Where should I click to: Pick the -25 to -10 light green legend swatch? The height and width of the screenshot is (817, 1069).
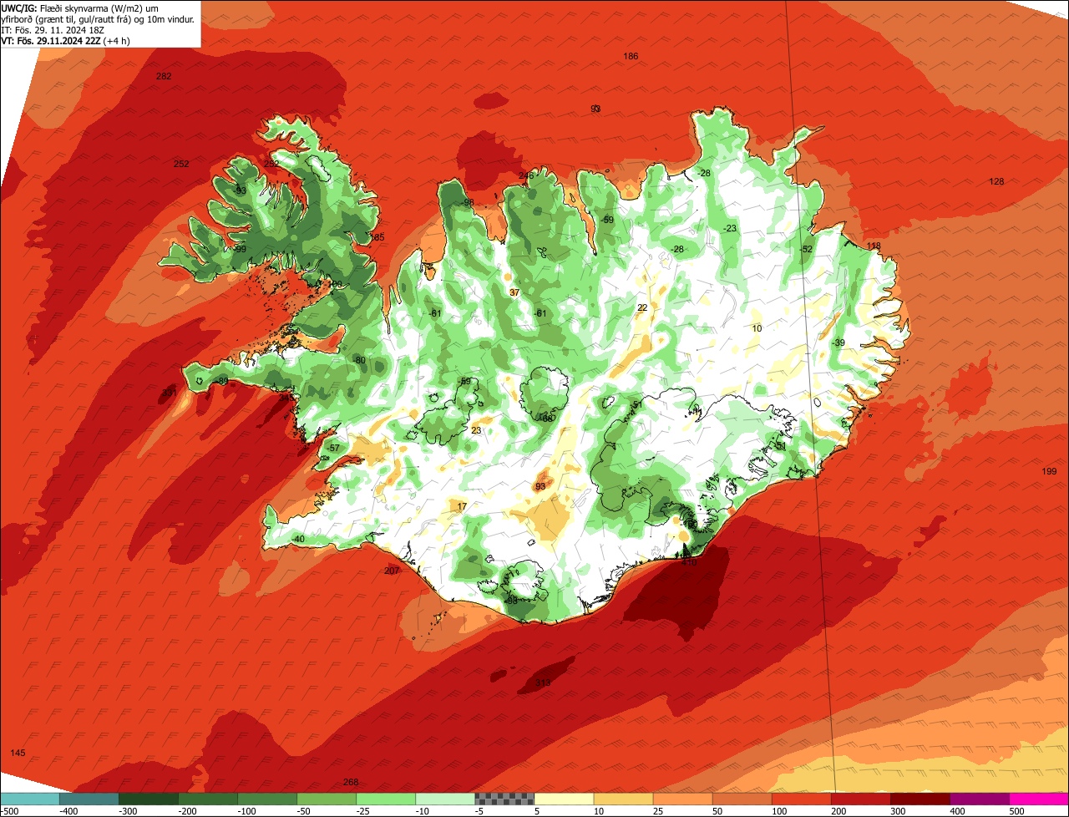point(385,799)
